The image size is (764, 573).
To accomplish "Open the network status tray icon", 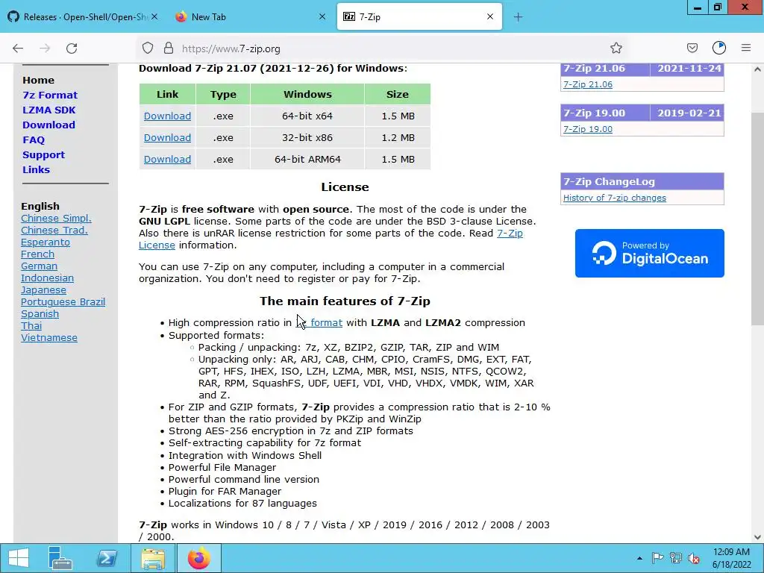I will click(675, 558).
